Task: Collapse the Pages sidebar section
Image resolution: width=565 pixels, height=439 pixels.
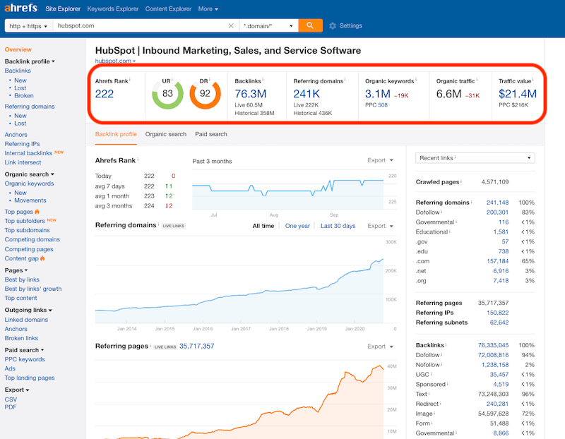Action: point(16,270)
